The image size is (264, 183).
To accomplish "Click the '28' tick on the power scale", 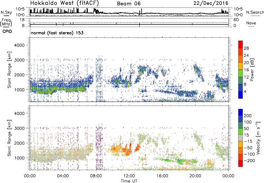I will coord(246,48).
